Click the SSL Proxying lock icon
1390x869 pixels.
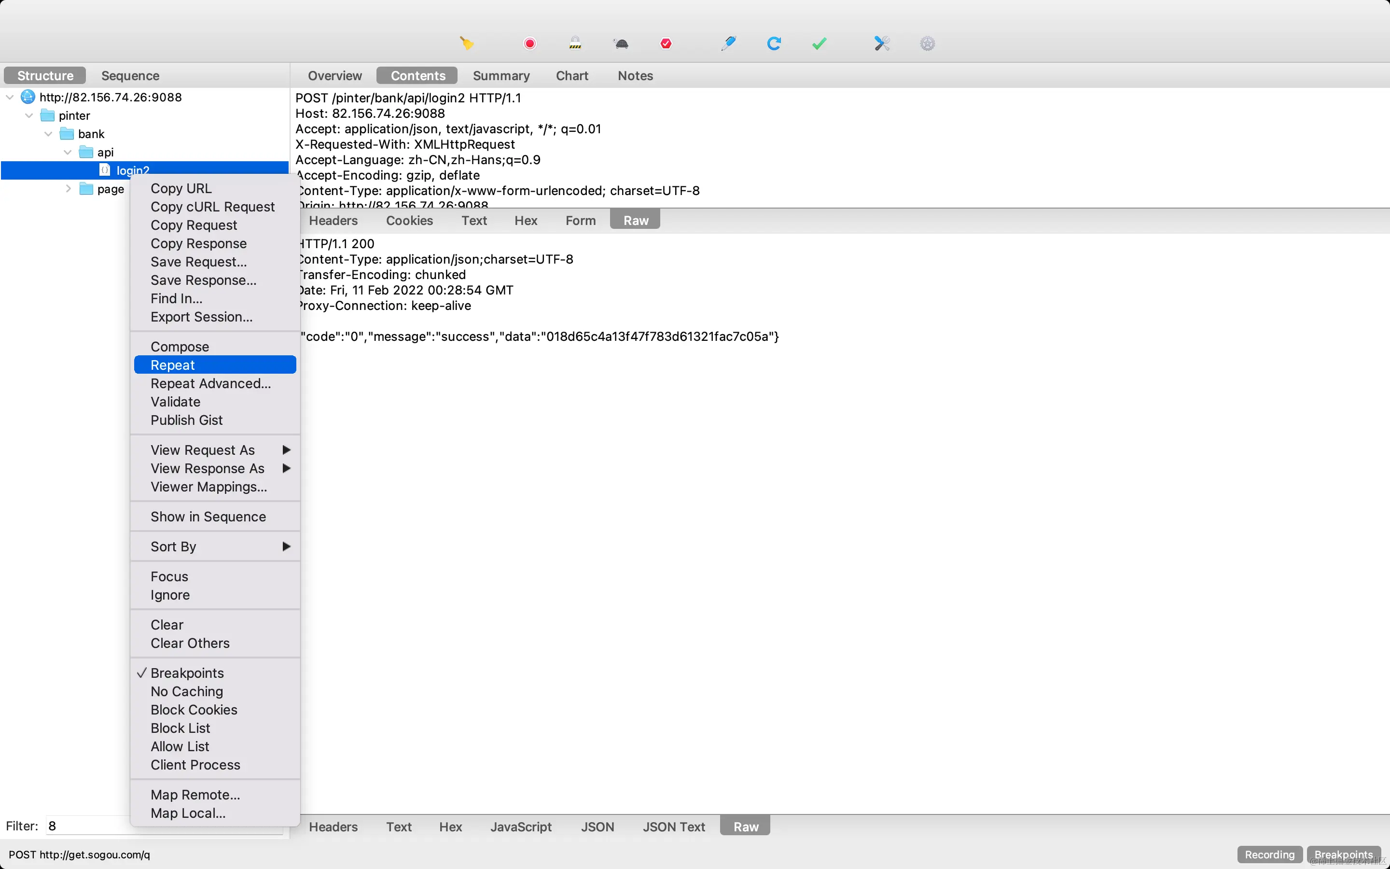(x=575, y=43)
